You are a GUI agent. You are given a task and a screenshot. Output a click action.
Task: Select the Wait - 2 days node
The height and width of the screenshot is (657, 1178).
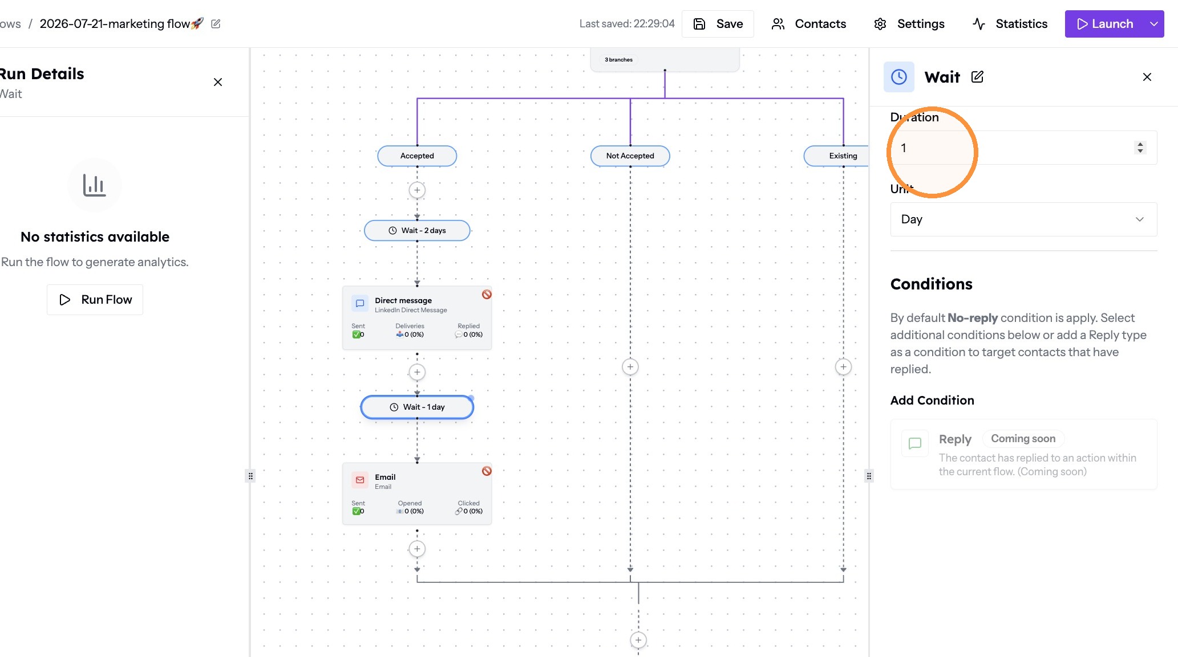[417, 231]
